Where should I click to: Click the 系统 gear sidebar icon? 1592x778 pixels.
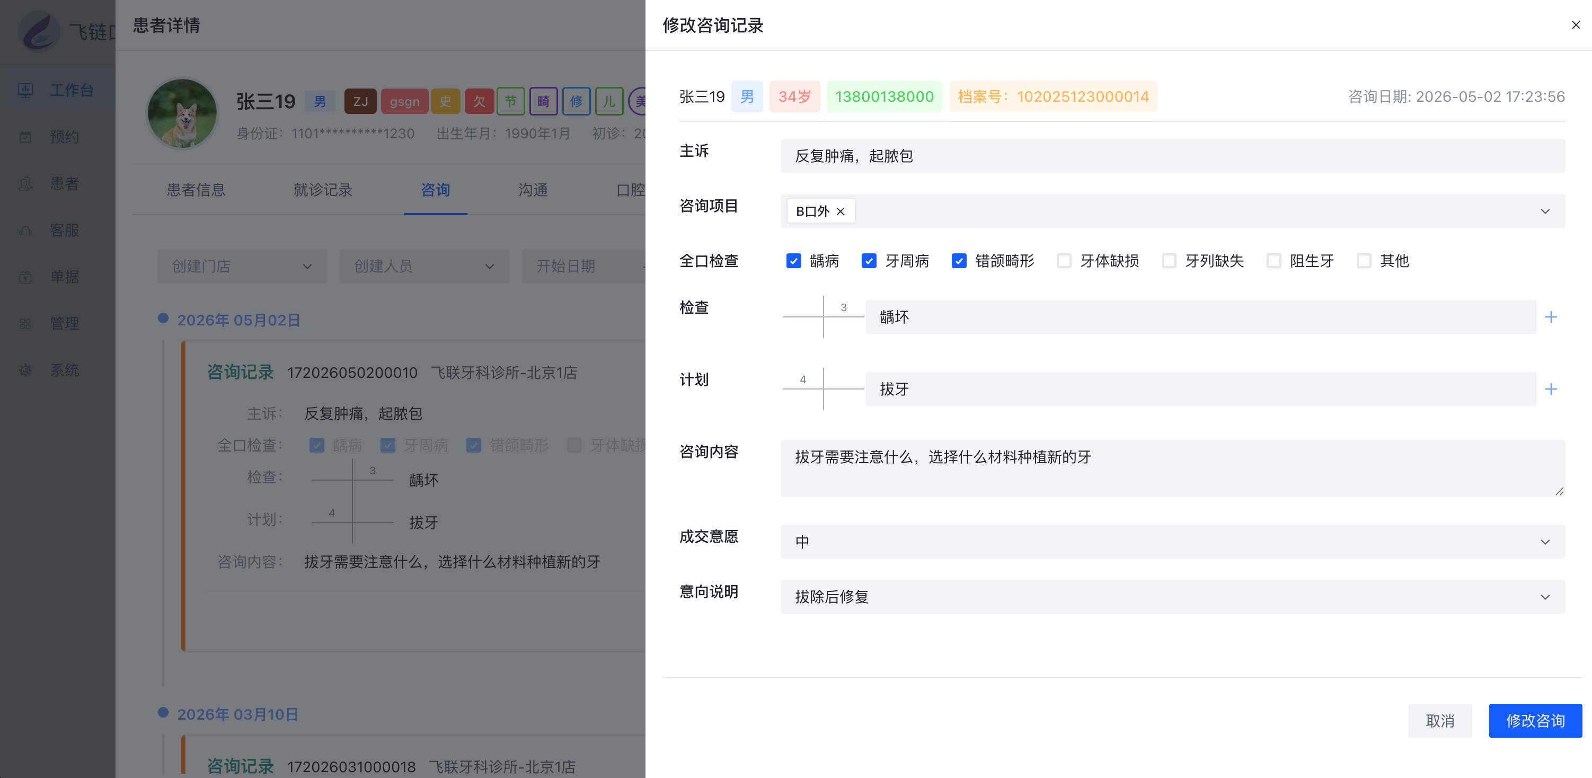click(x=25, y=370)
